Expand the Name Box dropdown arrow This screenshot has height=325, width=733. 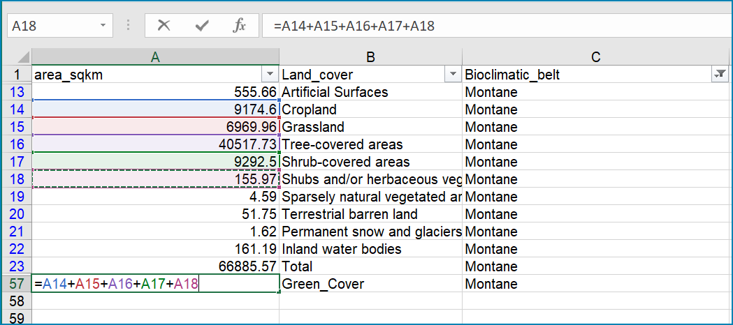tap(103, 26)
